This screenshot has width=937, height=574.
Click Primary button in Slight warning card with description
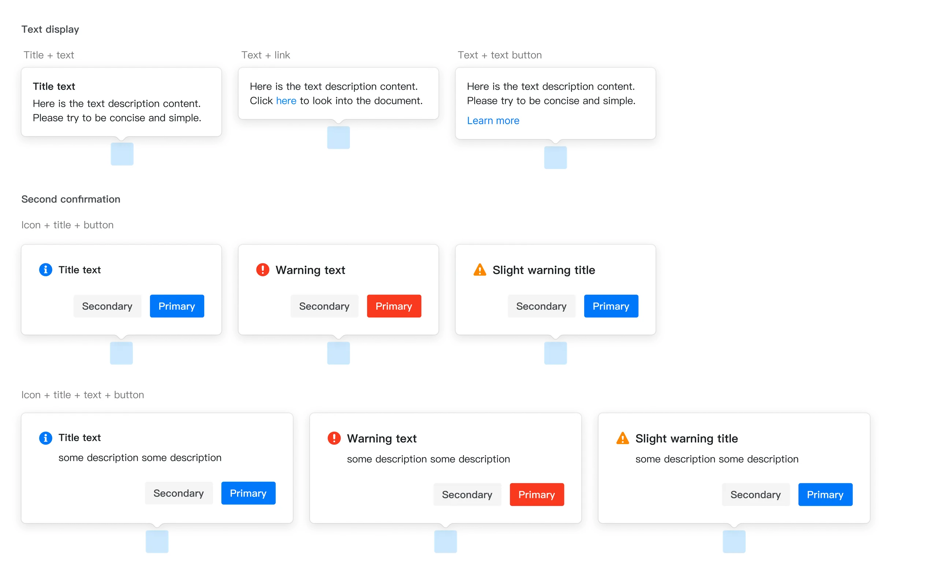tap(825, 494)
